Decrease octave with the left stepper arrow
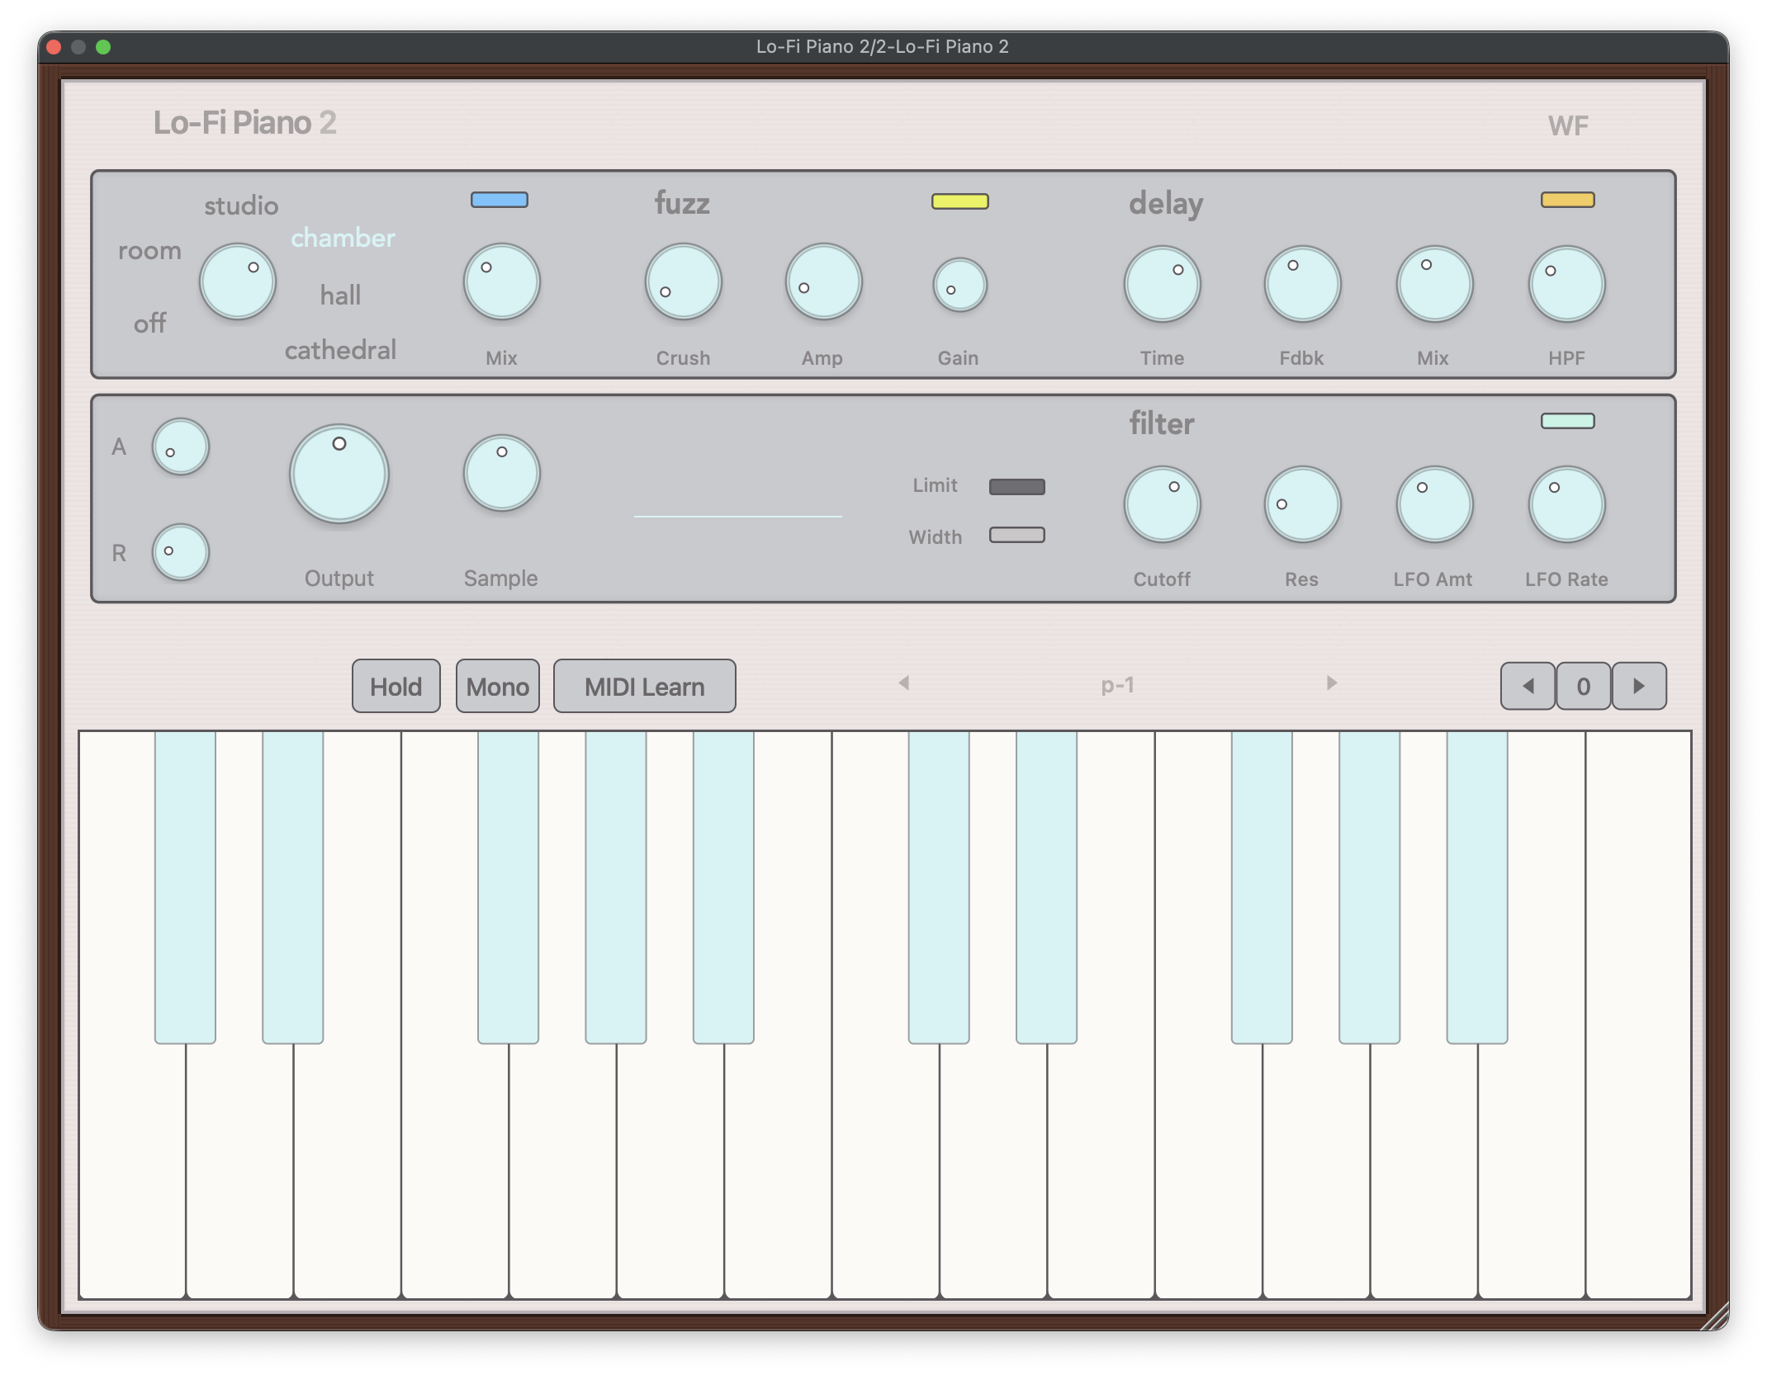The height and width of the screenshot is (1375, 1767). click(1528, 686)
